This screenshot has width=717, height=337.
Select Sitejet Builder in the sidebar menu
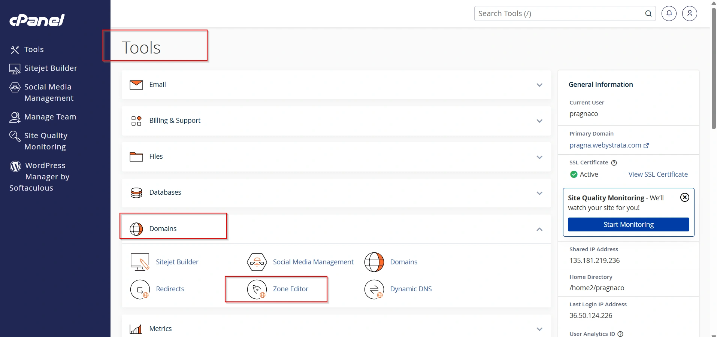pos(51,68)
